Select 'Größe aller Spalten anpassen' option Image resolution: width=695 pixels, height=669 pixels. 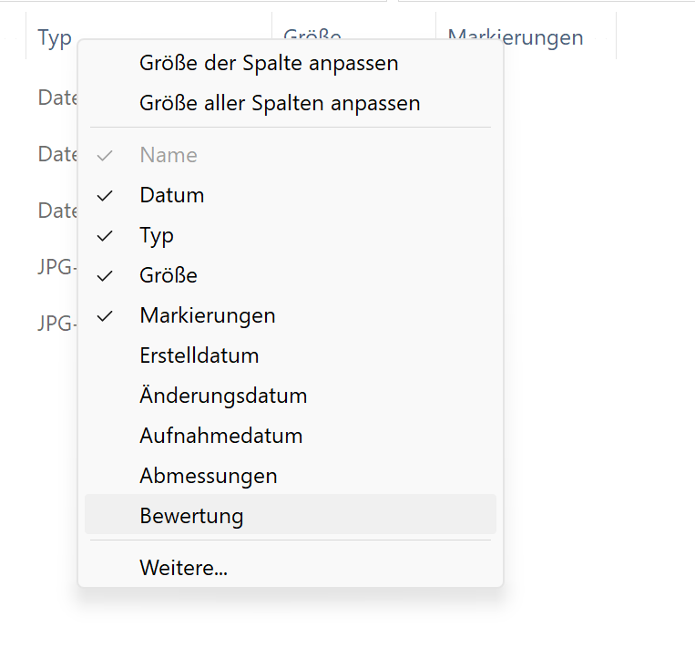point(280,103)
